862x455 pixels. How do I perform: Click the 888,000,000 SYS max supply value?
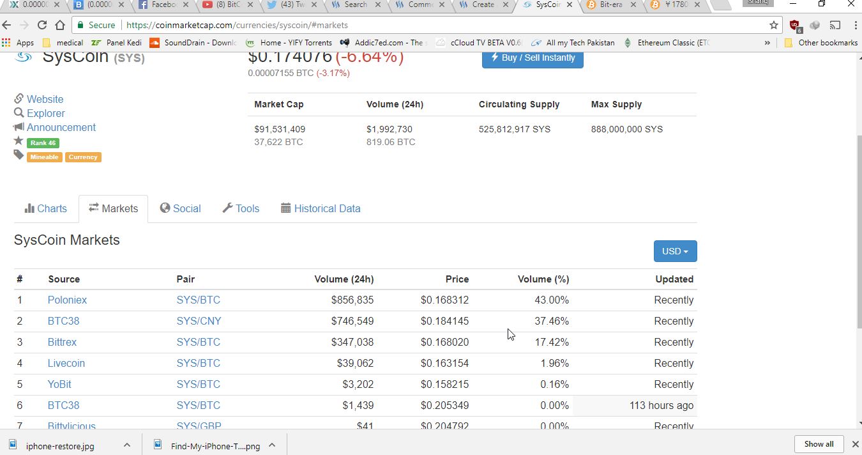(627, 129)
